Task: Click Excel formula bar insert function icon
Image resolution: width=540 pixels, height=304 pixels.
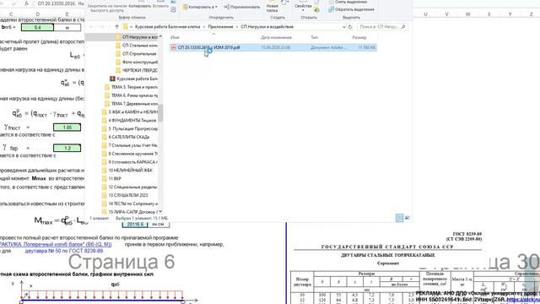Action: [26, 3]
